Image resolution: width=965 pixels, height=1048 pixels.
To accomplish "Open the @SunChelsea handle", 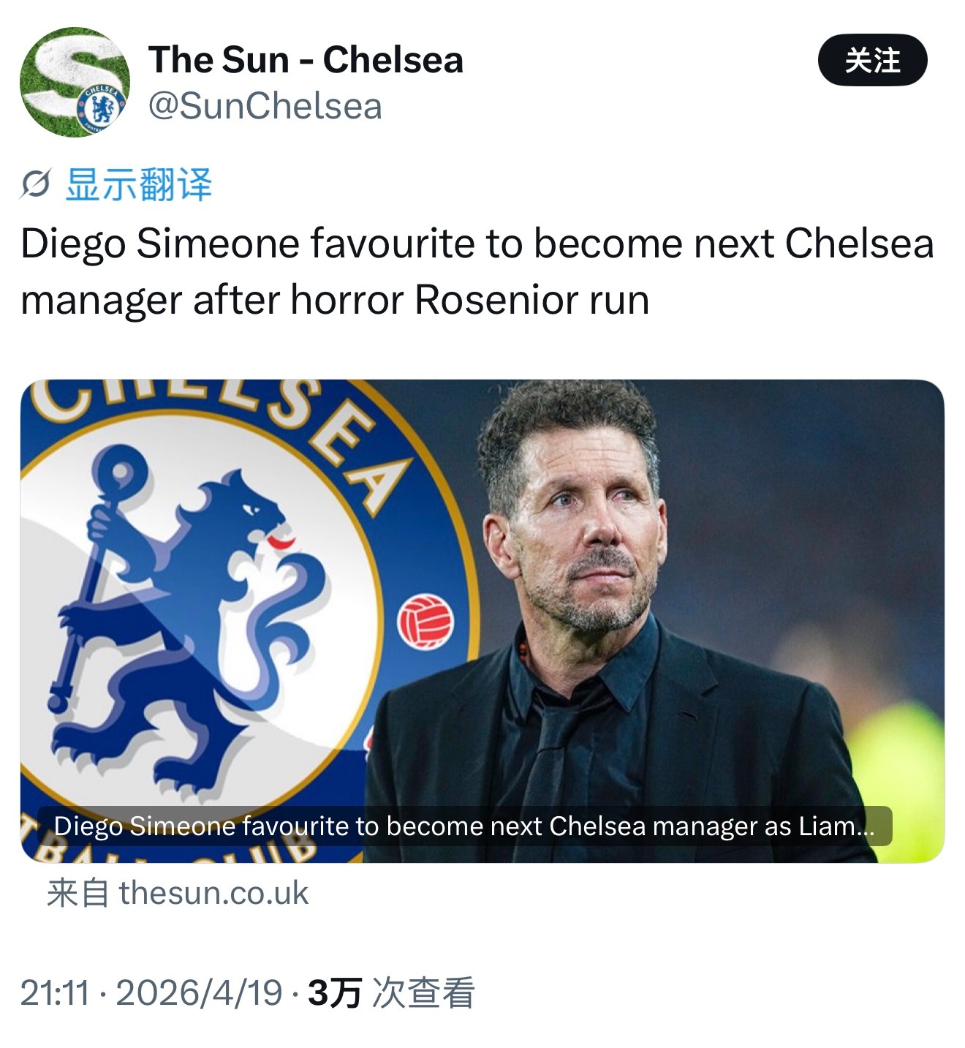I will click(x=265, y=107).
